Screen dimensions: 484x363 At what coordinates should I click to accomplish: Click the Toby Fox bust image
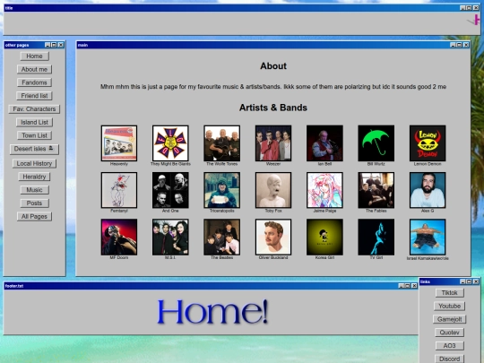click(273, 190)
